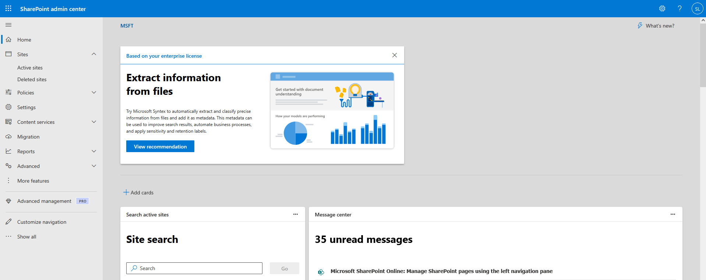Click the Help question mark icon

680,8
